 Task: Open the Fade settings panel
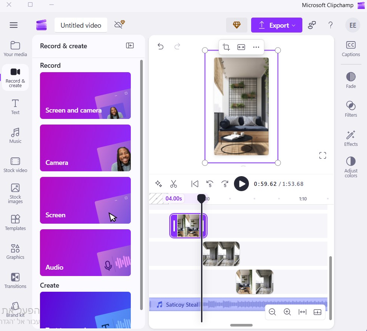pos(351,80)
